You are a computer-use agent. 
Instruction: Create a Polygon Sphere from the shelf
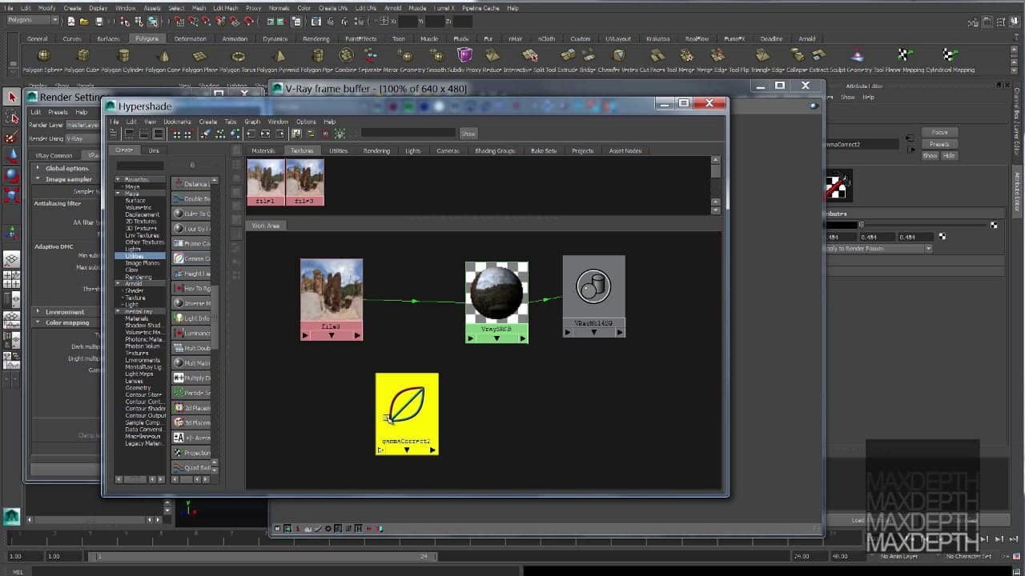coord(43,55)
